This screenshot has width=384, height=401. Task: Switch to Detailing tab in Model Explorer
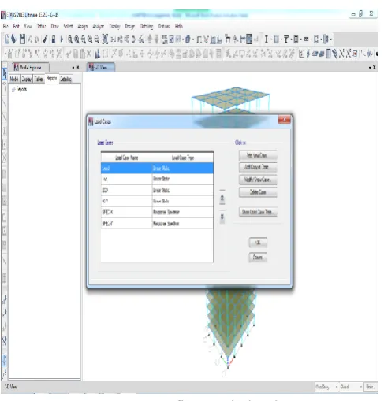coord(65,79)
